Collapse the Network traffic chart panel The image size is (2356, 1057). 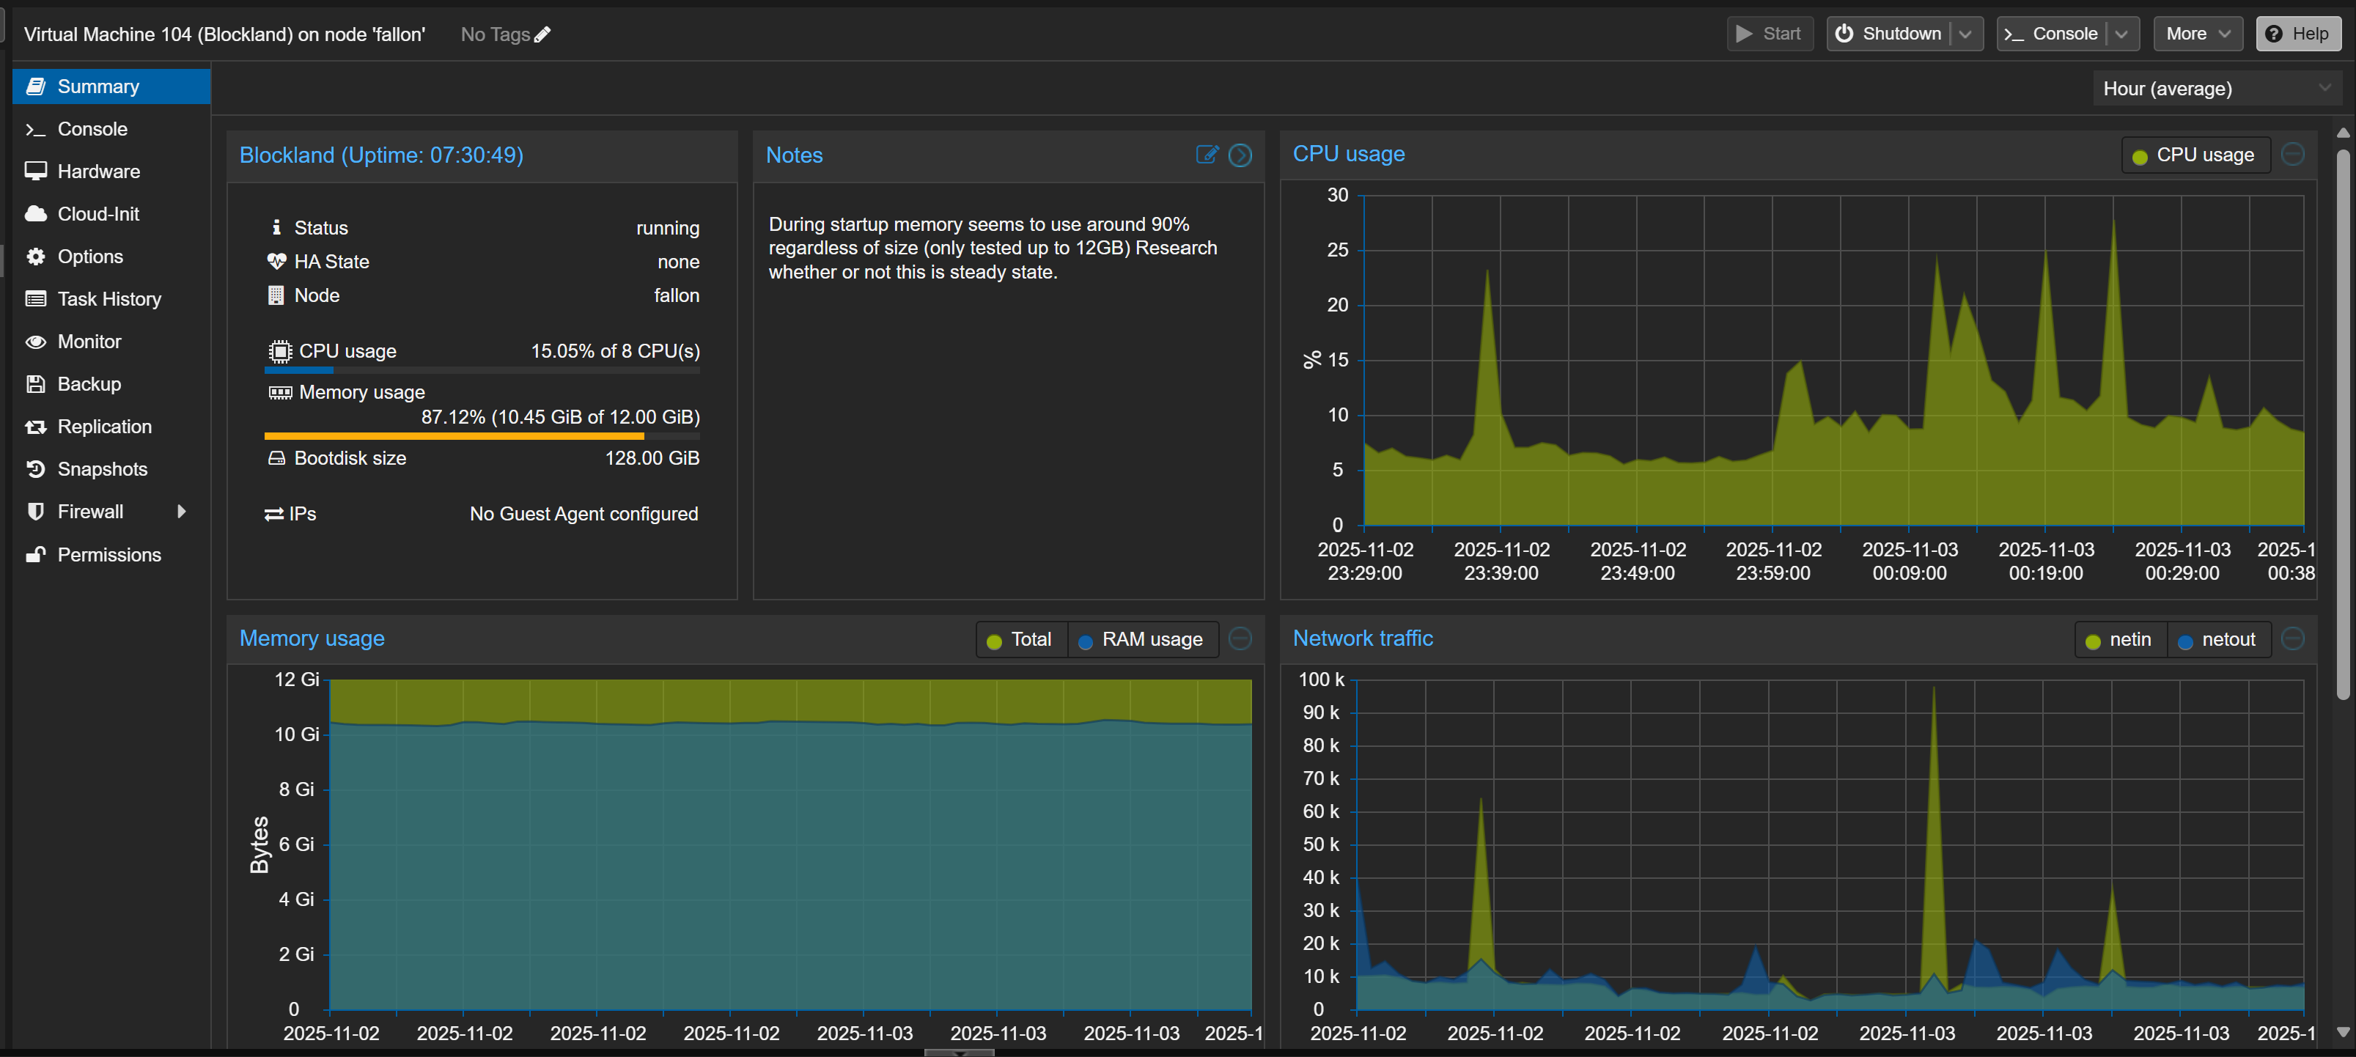click(x=2292, y=638)
